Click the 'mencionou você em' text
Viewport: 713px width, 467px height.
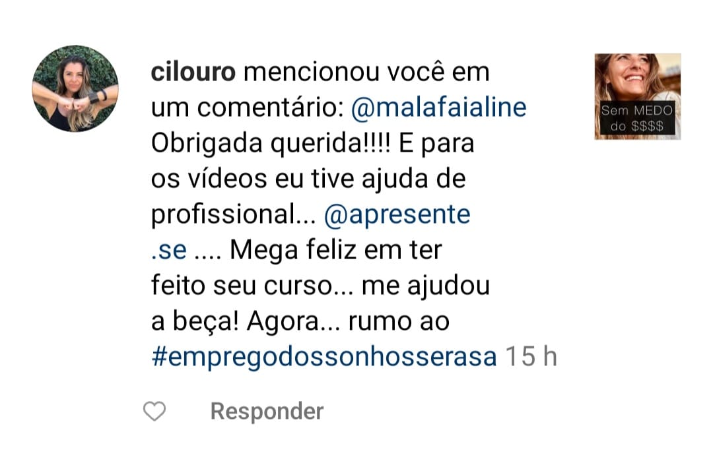coord(366,73)
